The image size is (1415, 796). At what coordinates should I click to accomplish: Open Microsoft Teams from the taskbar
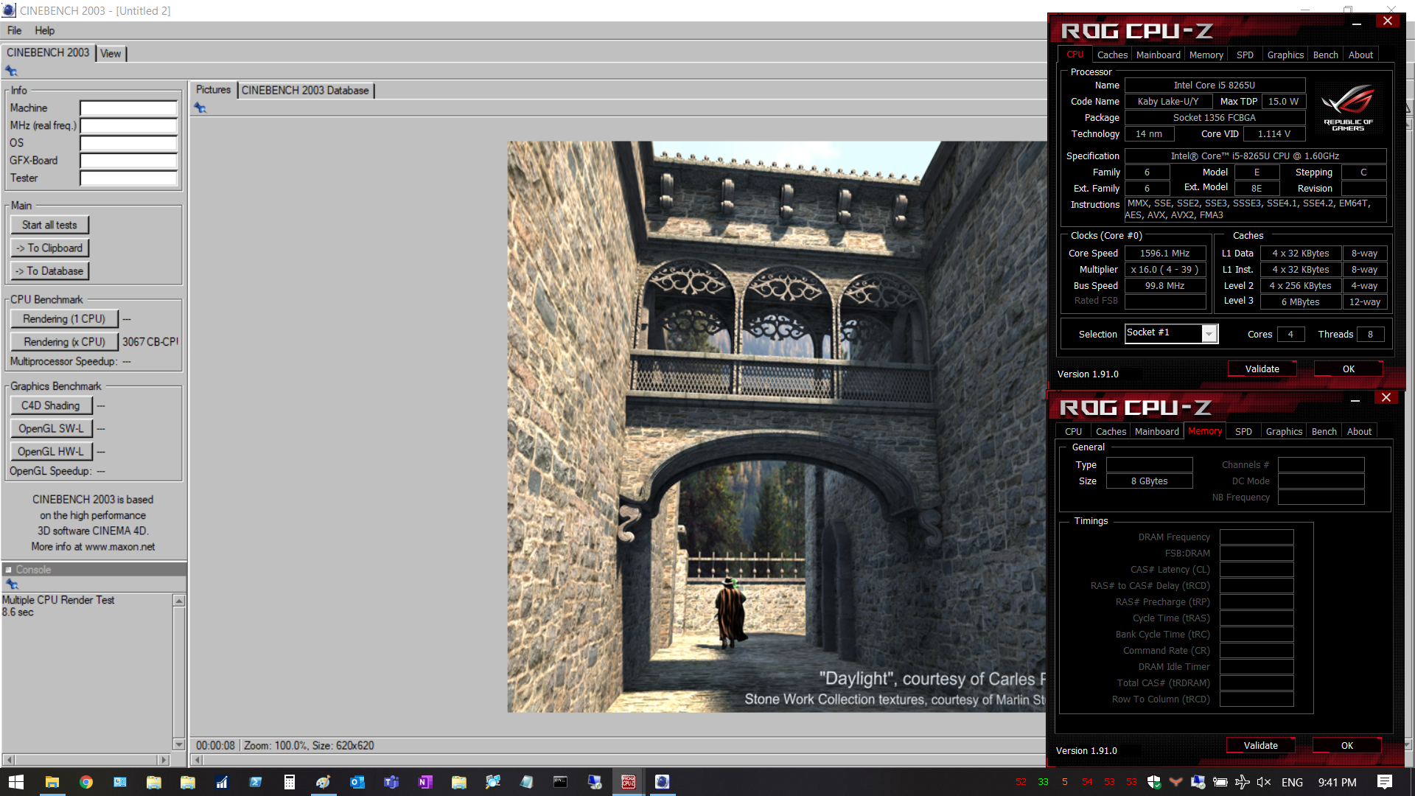click(x=391, y=782)
